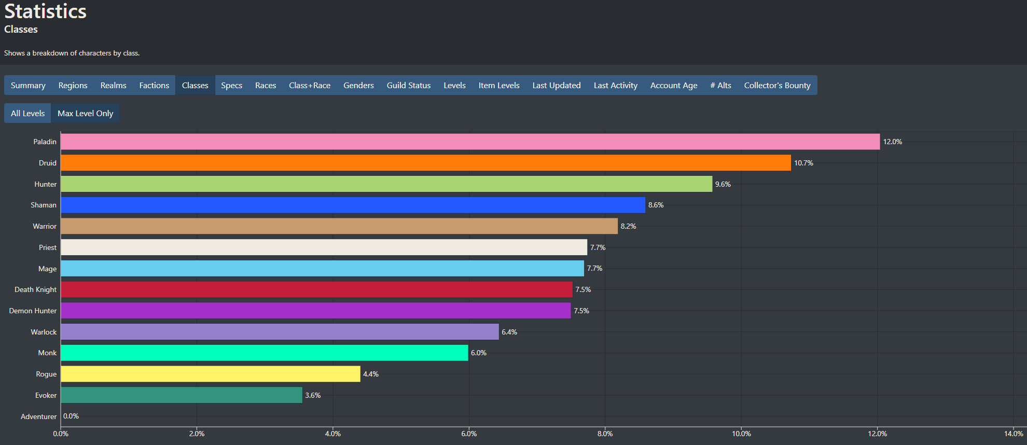Open the Last Activity tab
Viewport: 1027px width, 445px height.
pyautogui.click(x=616, y=85)
